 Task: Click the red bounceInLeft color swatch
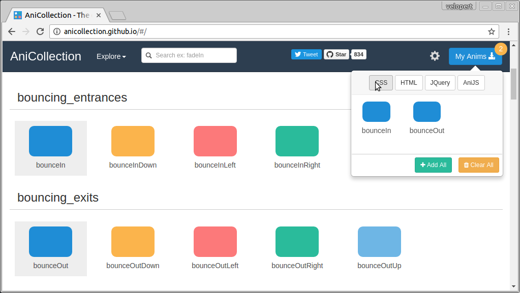pyautogui.click(x=215, y=141)
